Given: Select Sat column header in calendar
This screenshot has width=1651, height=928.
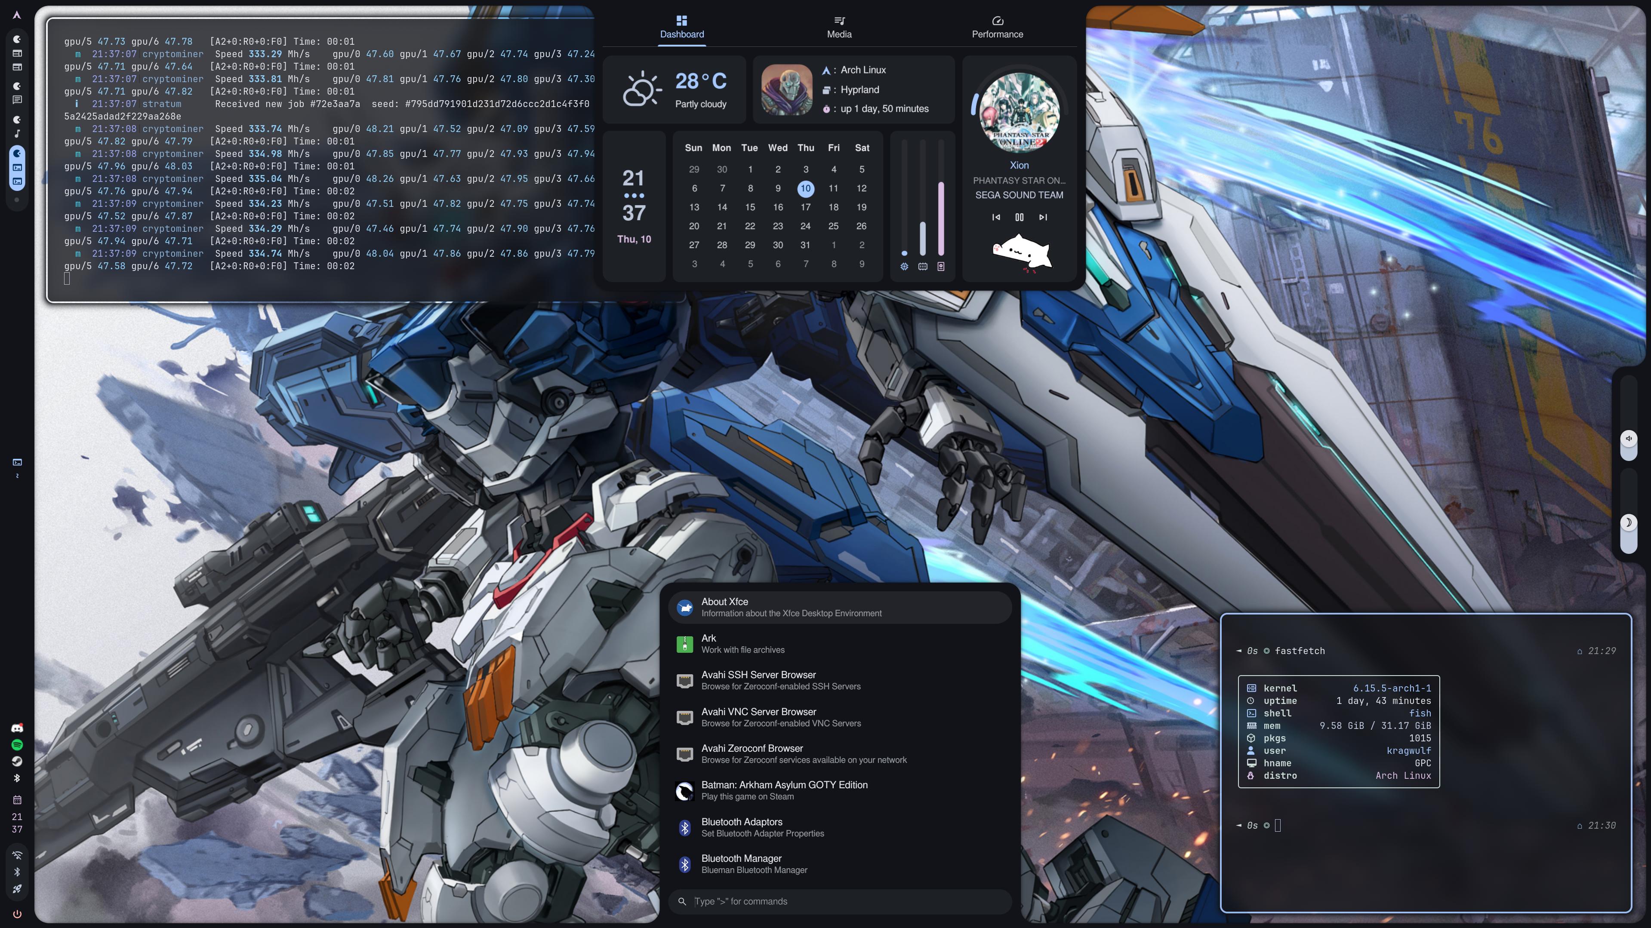Looking at the screenshot, I should click(862, 148).
